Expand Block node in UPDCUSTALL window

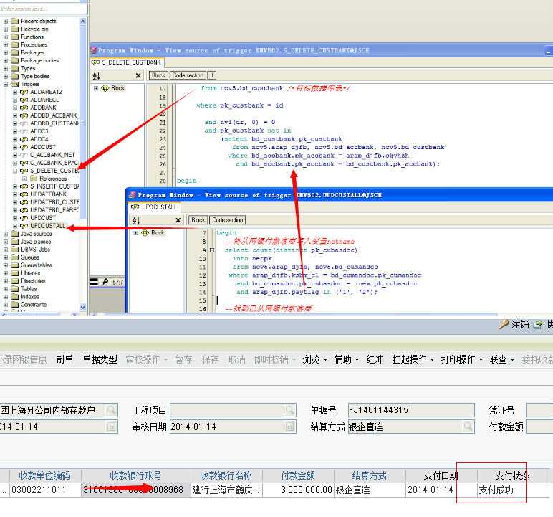pyautogui.click(x=136, y=233)
